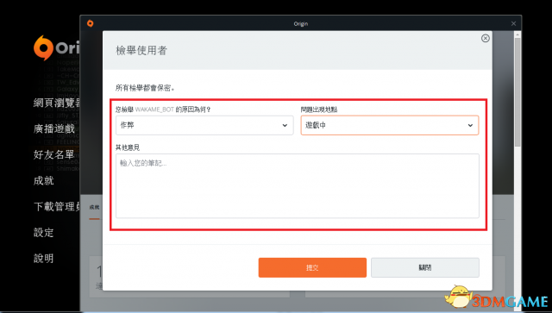The height and width of the screenshot is (313, 552).
Task: Click the grey 關閉 button
Action: 425,267
